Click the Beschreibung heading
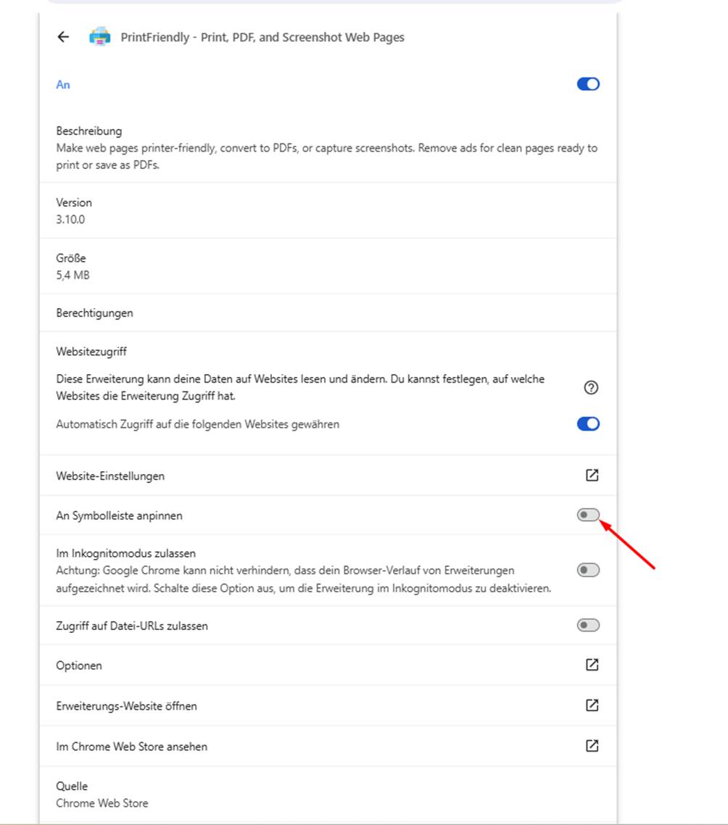The width and height of the screenshot is (728, 825). tap(89, 131)
